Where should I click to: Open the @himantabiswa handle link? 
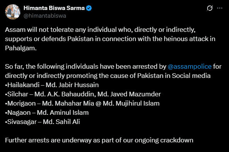click(45, 16)
